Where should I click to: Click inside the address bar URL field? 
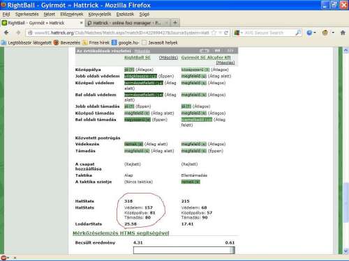tap(121, 33)
